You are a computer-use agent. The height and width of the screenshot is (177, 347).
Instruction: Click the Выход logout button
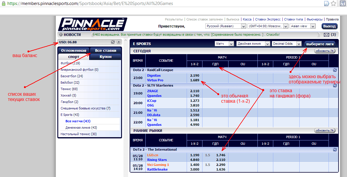329,26
